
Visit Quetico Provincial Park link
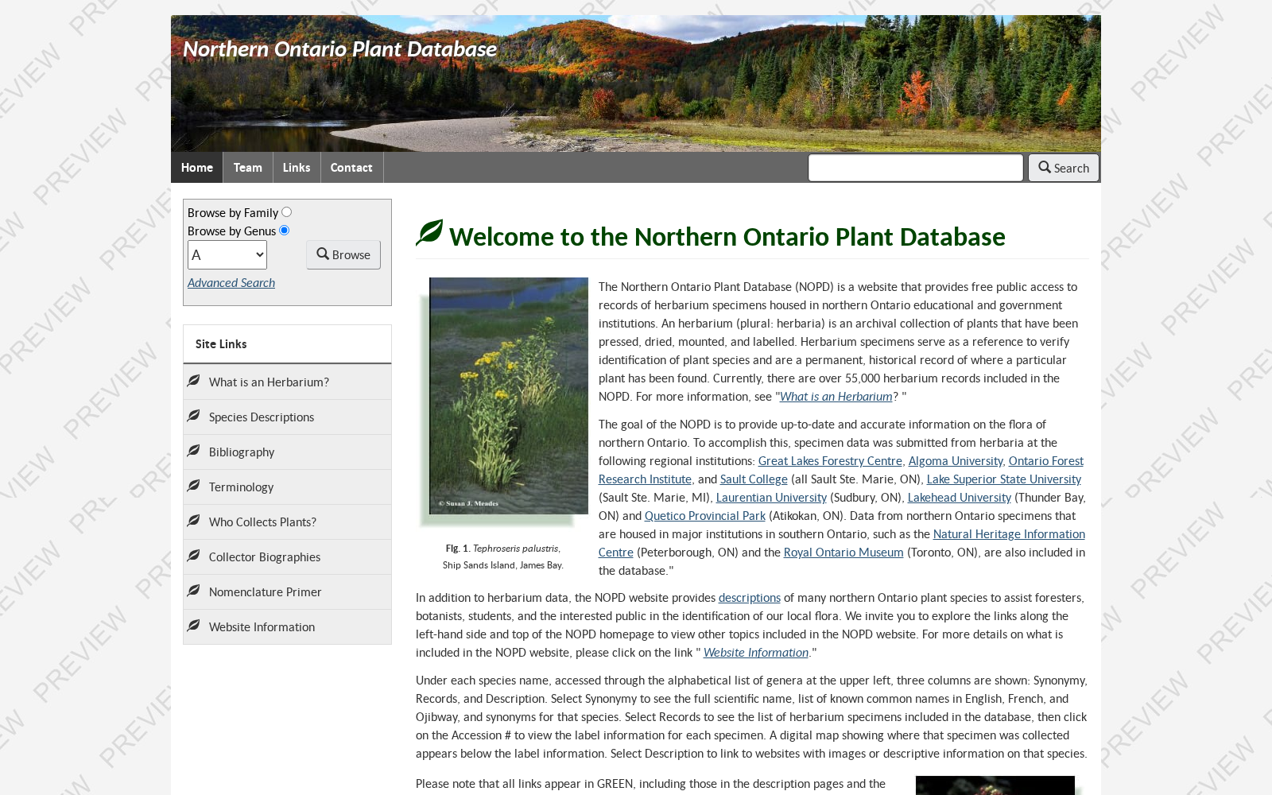[x=705, y=516]
